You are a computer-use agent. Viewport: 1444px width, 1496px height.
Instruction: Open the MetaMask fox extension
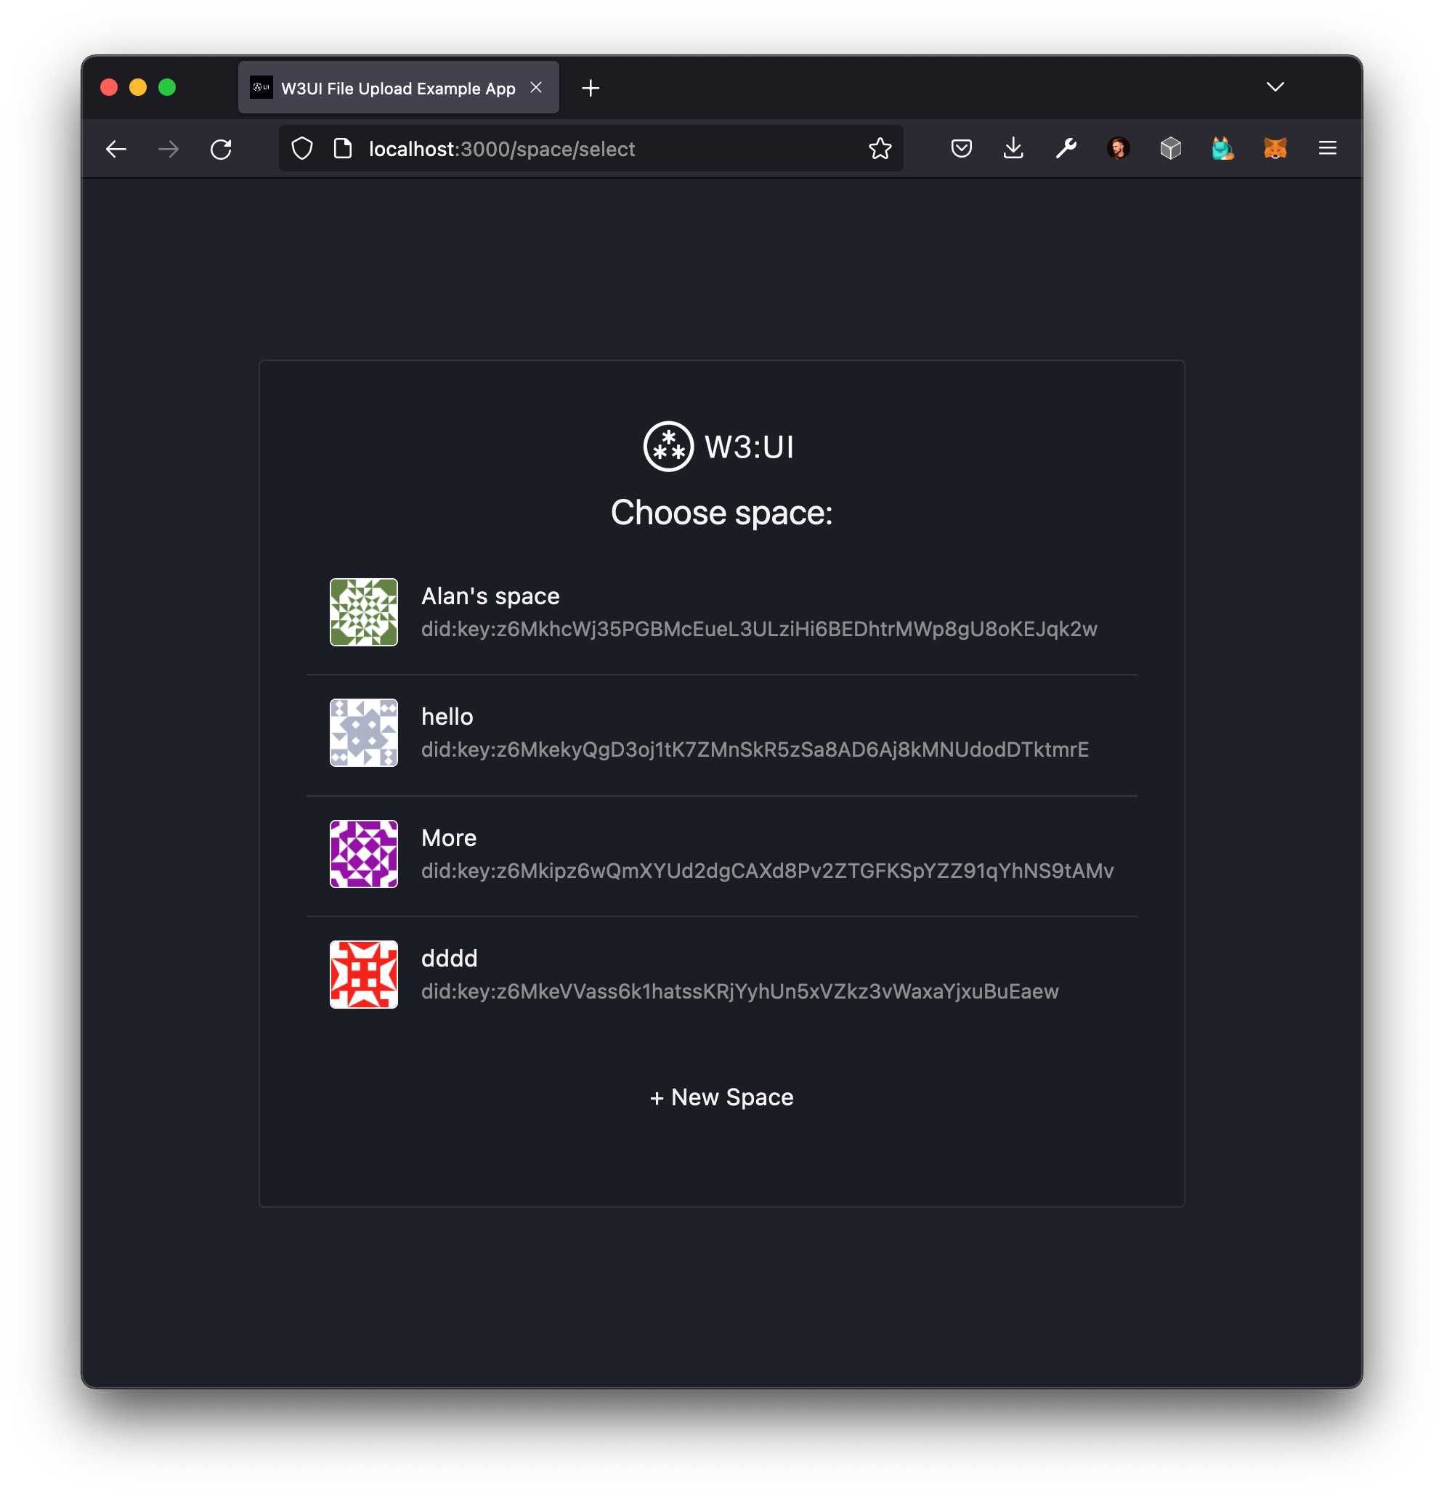pyautogui.click(x=1275, y=149)
